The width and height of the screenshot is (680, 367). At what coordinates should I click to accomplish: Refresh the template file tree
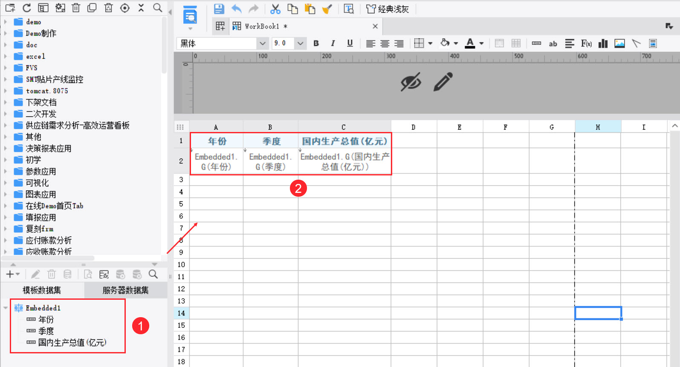(26, 8)
